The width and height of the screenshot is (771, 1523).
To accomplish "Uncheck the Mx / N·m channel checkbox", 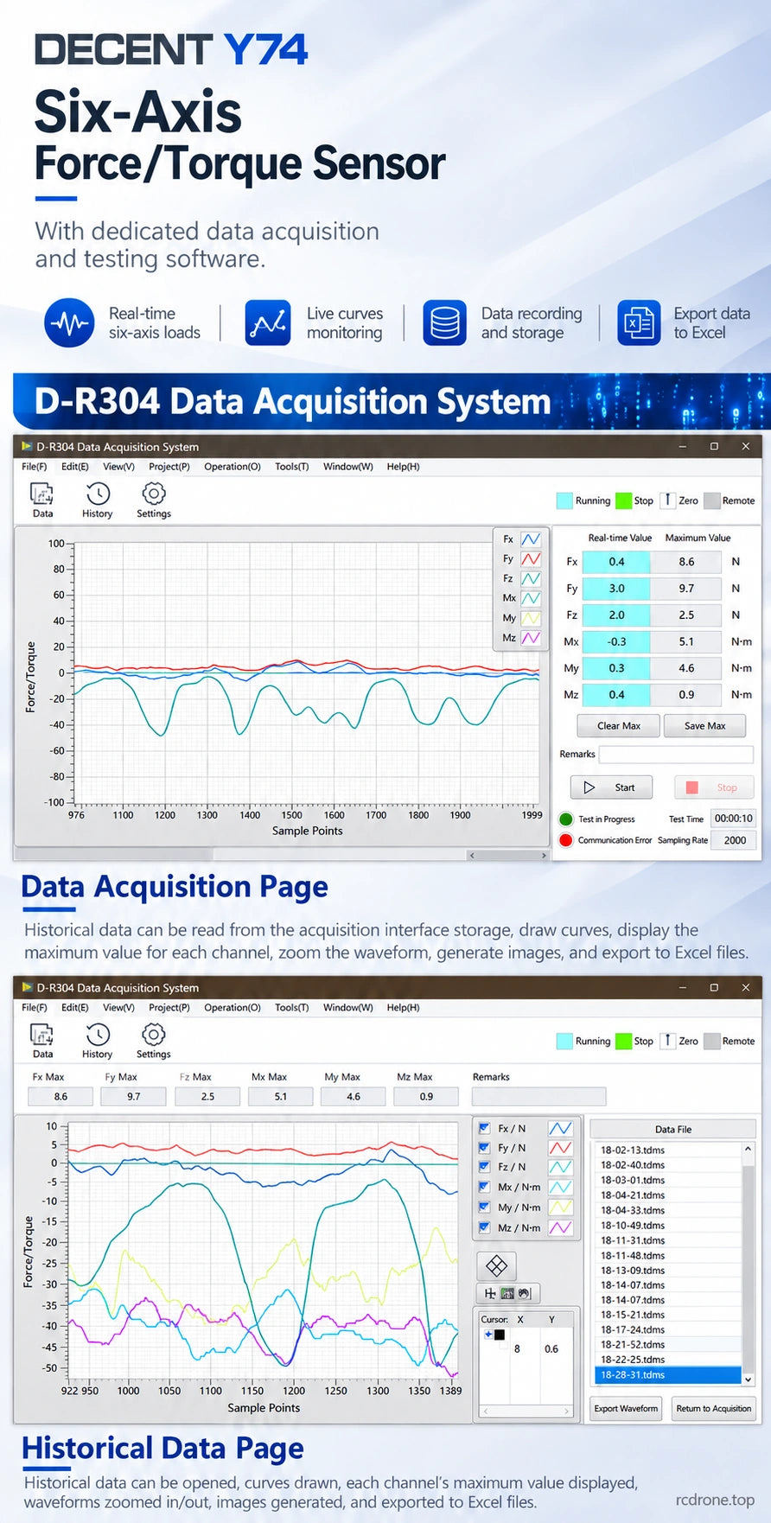I will click(x=484, y=1187).
